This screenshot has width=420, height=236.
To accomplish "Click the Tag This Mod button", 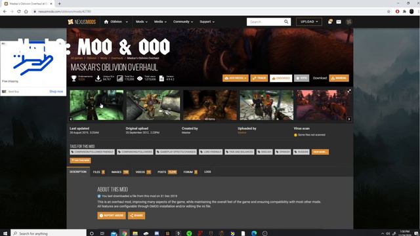I will pyautogui.click(x=80, y=160).
